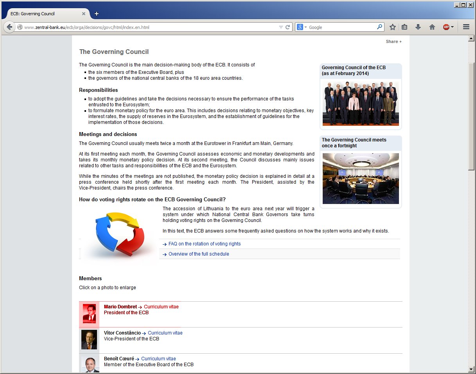Click the 'Responsibilities' heading

[x=99, y=90]
